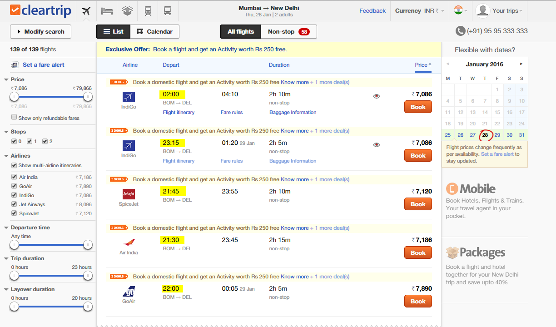
Task: Toggle Show only refundable fares checkbox
Action: pos(15,118)
